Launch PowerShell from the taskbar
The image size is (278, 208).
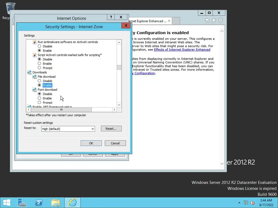39,203
